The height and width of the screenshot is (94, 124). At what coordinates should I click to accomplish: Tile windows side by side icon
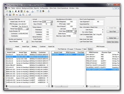pyautogui.click(x=38, y=11)
